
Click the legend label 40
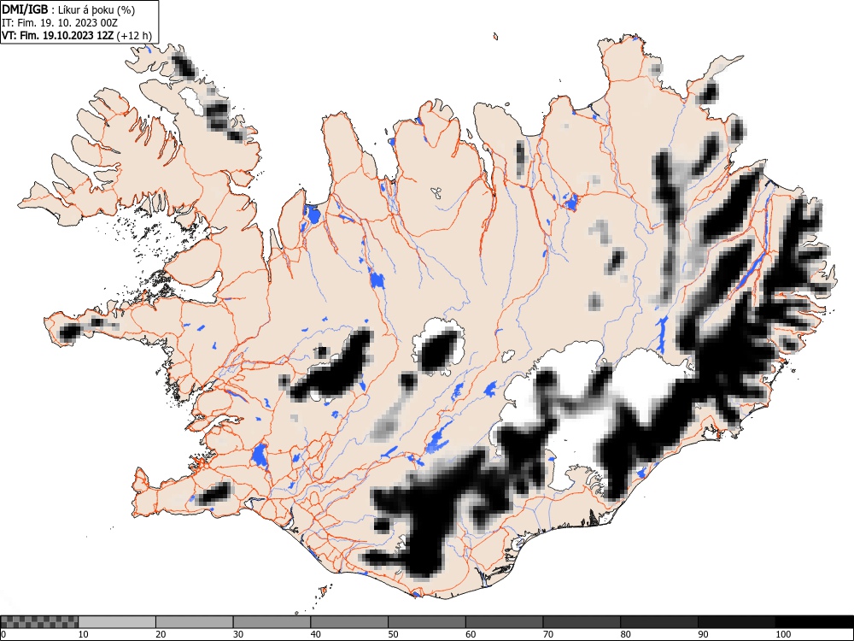[315, 634]
